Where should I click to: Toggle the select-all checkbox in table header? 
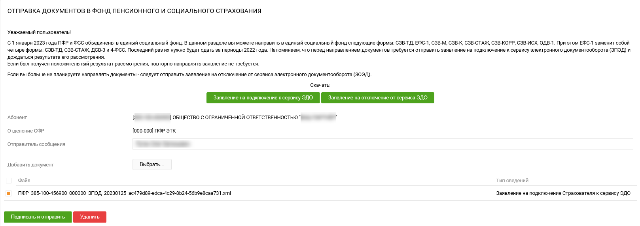(9, 181)
